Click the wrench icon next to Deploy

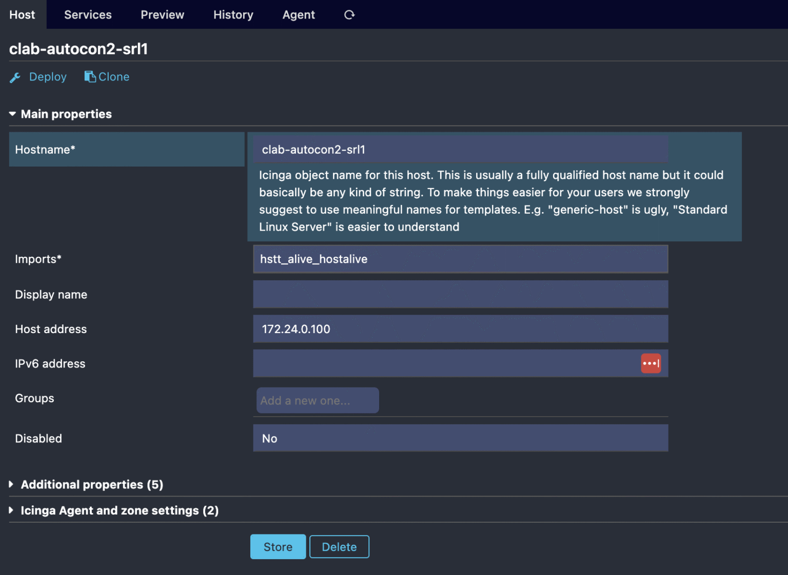click(x=15, y=77)
